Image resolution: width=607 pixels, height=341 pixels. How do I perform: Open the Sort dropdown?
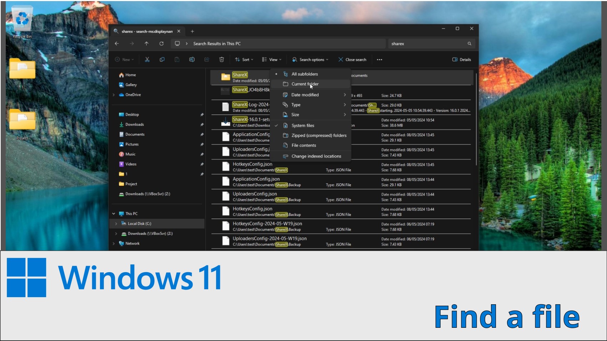244,60
